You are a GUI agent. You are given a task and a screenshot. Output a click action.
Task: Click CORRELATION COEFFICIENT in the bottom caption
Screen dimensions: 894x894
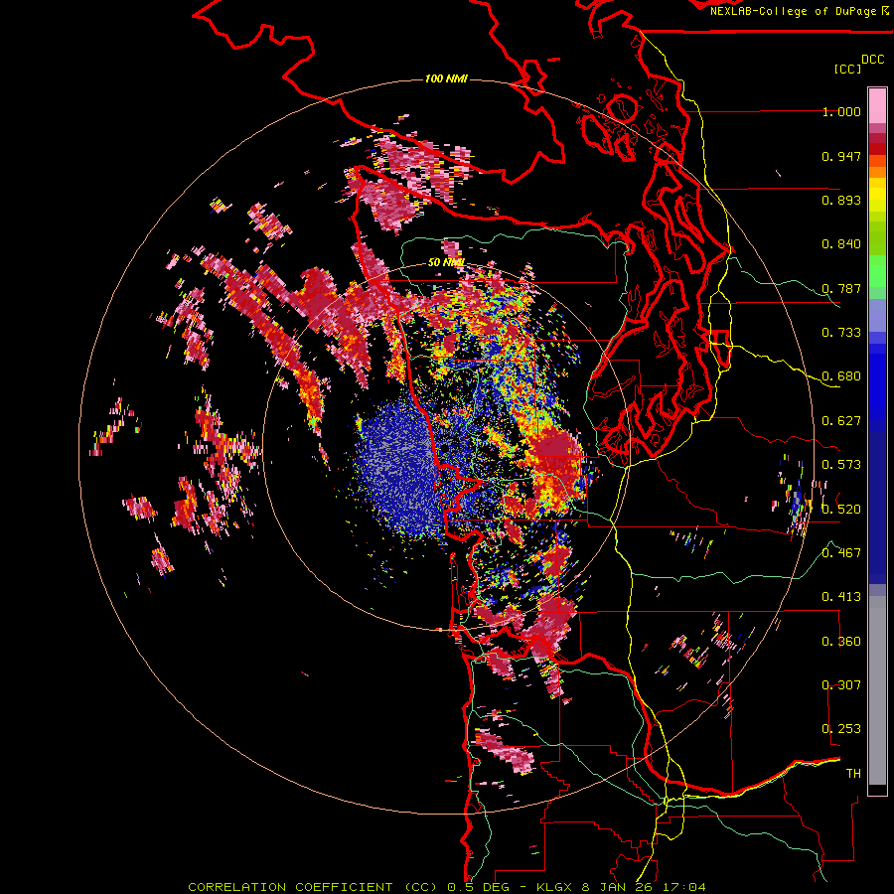tap(291, 887)
